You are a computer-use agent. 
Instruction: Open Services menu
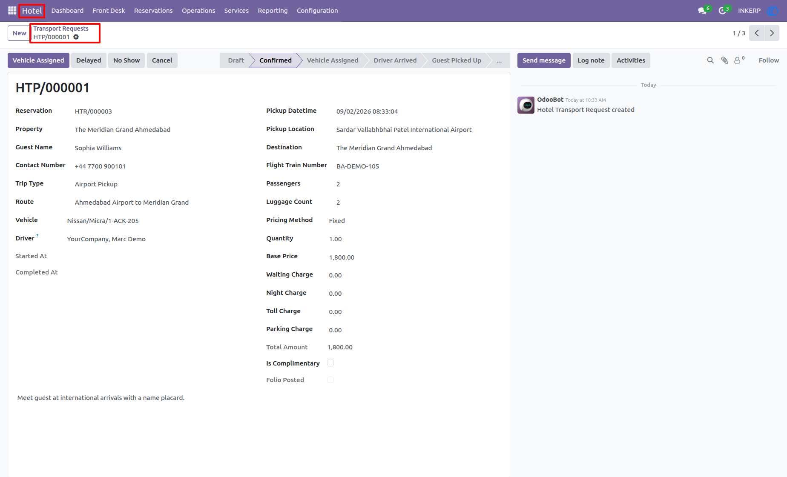tap(236, 11)
